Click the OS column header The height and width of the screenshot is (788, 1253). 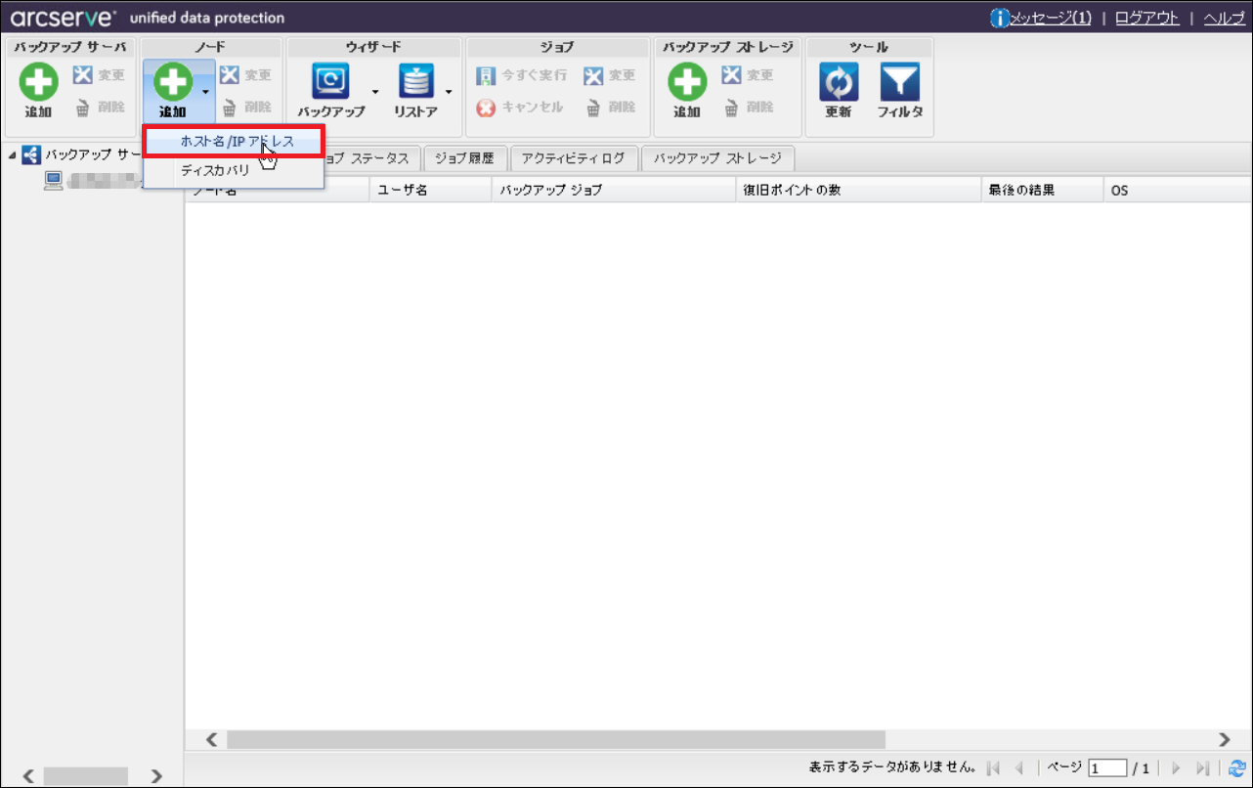click(x=1177, y=190)
